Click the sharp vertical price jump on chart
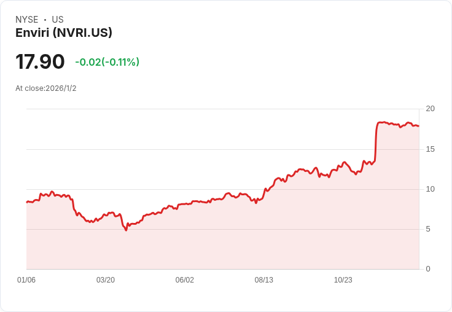 376,141
